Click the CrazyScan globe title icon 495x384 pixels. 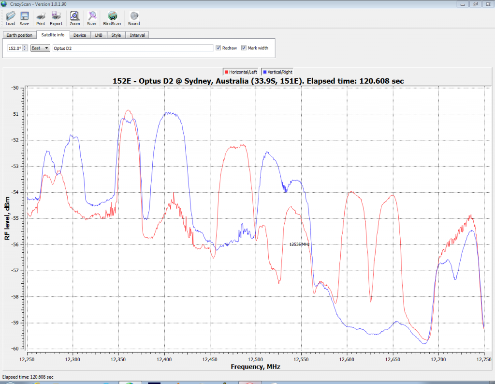pyautogui.click(x=4, y=4)
